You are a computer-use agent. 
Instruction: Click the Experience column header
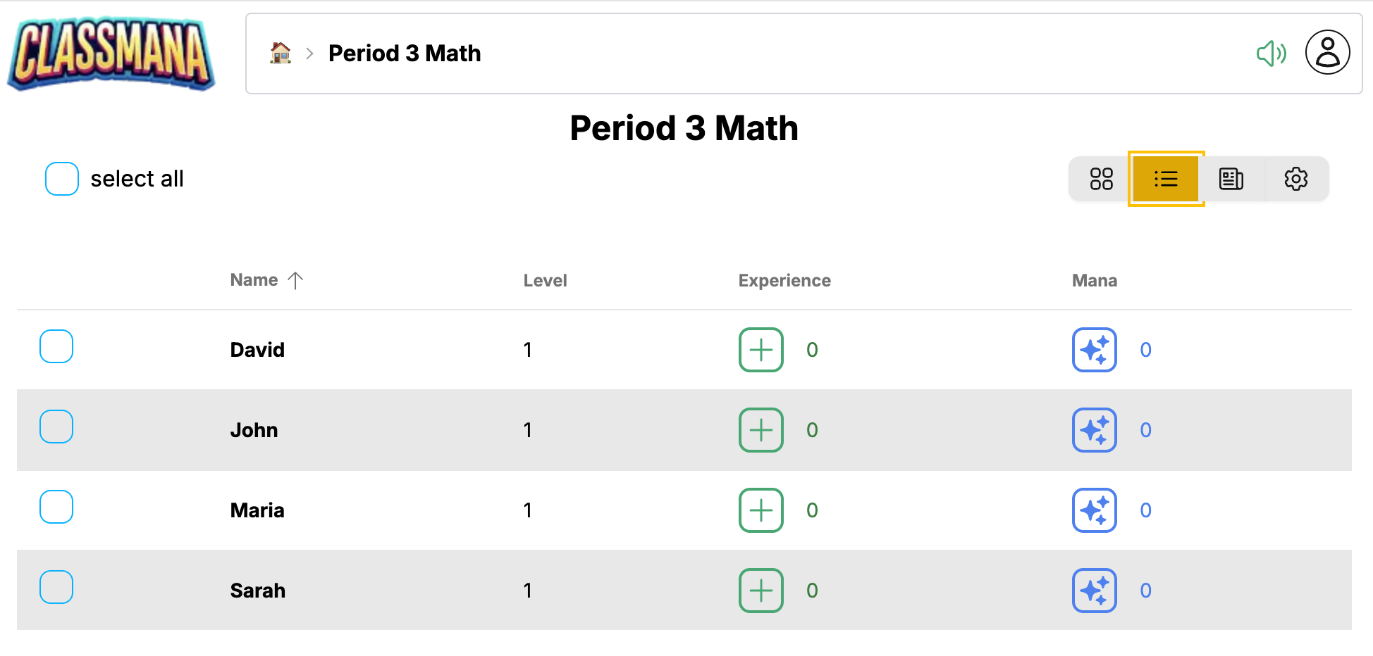click(x=784, y=281)
